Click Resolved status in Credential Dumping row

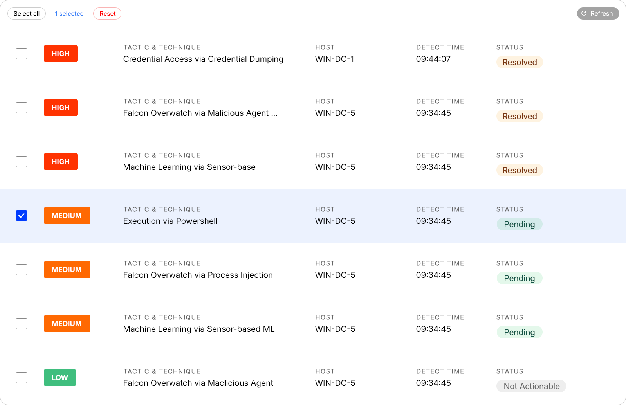tap(520, 62)
